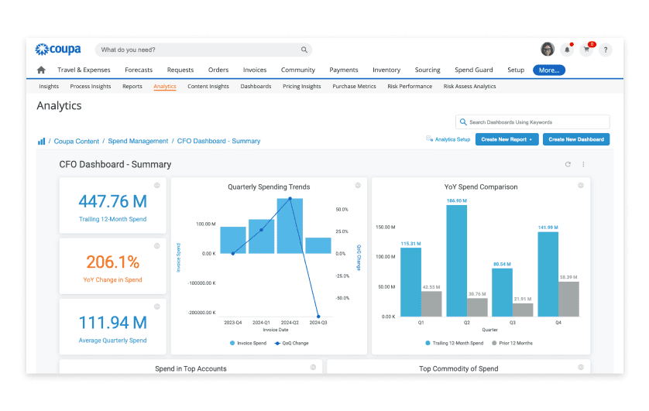The image size is (649, 411).
Task: Follow the Spend Management breadcrumb
Action: 139,141
